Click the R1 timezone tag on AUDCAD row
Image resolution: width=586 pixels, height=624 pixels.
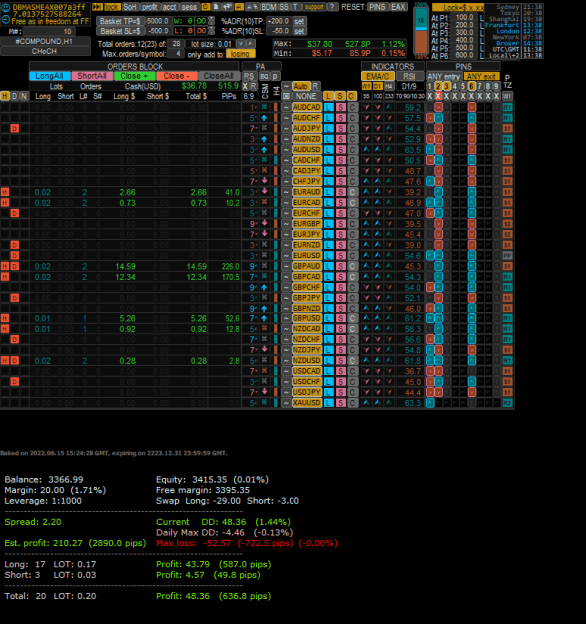(507, 107)
